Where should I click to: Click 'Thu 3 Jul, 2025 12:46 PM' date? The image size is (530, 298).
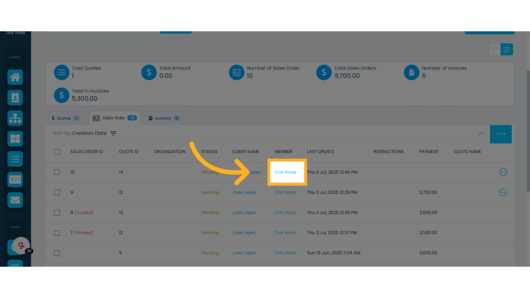pyautogui.click(x=332, y=172)
